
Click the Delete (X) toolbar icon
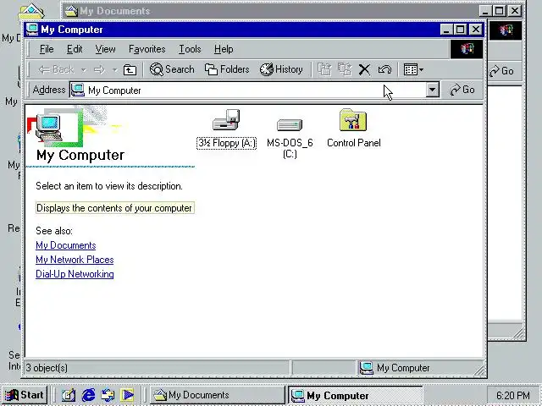(x=364, y=69)
